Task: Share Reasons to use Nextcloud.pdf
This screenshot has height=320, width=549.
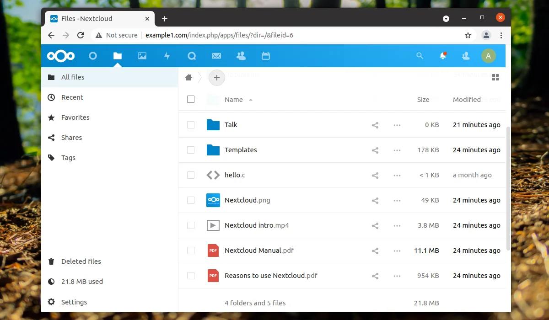Action: 375,276
